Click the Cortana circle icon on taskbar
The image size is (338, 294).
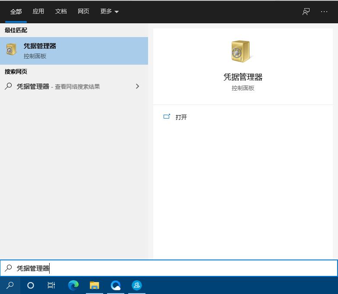click(31, 285)
